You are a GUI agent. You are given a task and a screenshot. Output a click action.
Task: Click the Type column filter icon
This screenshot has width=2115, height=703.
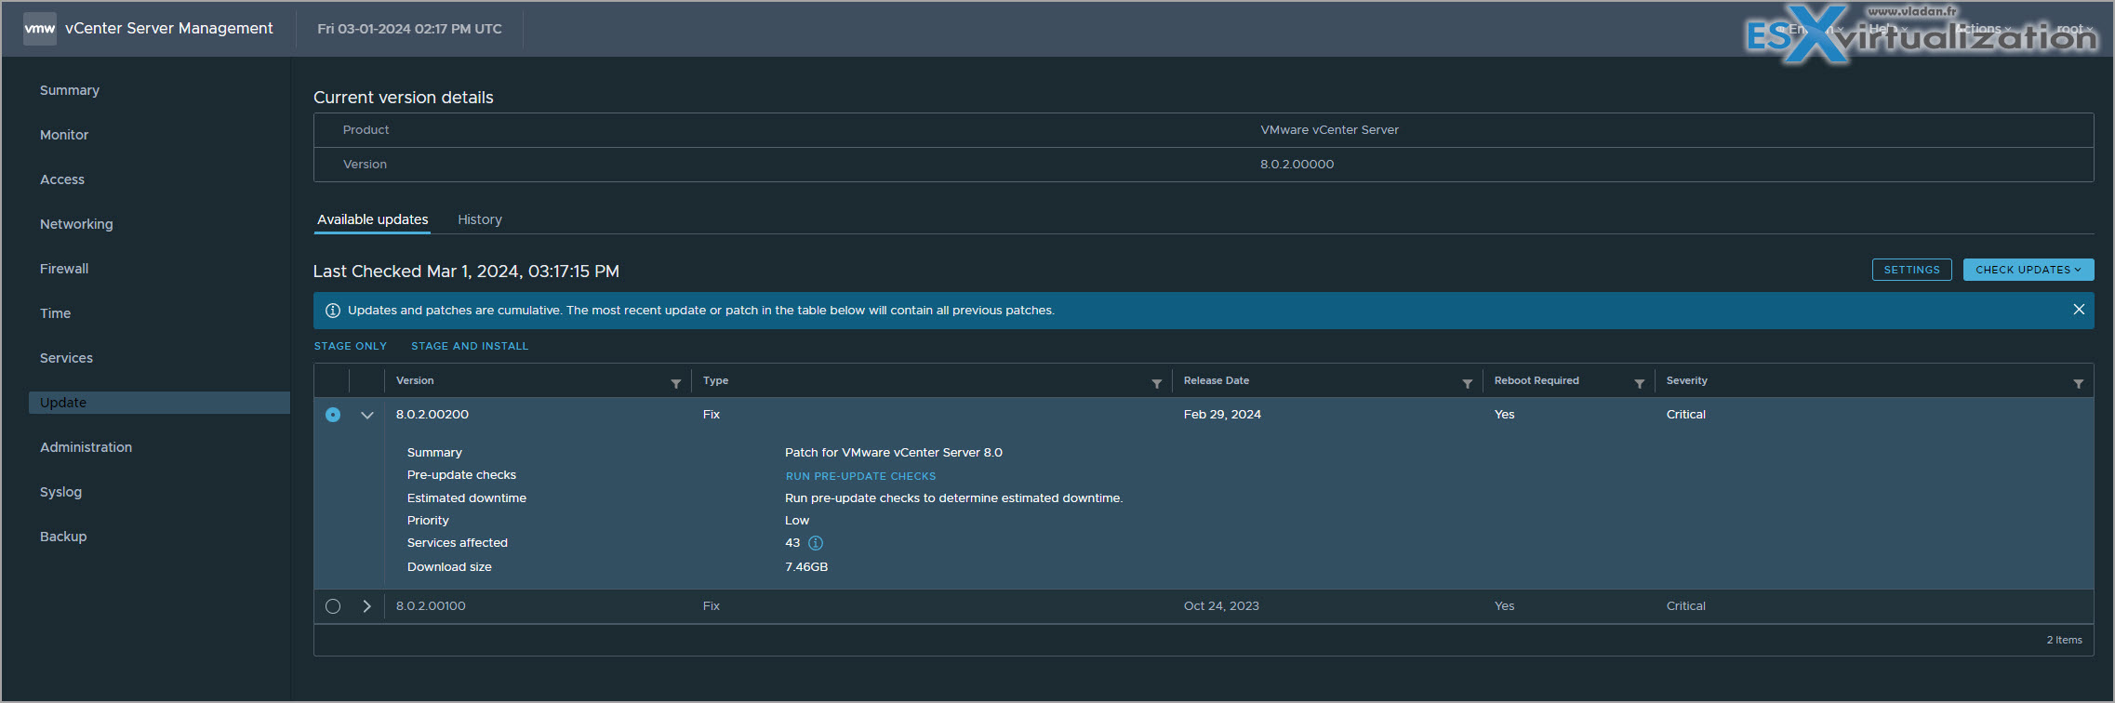point(1157,384)
